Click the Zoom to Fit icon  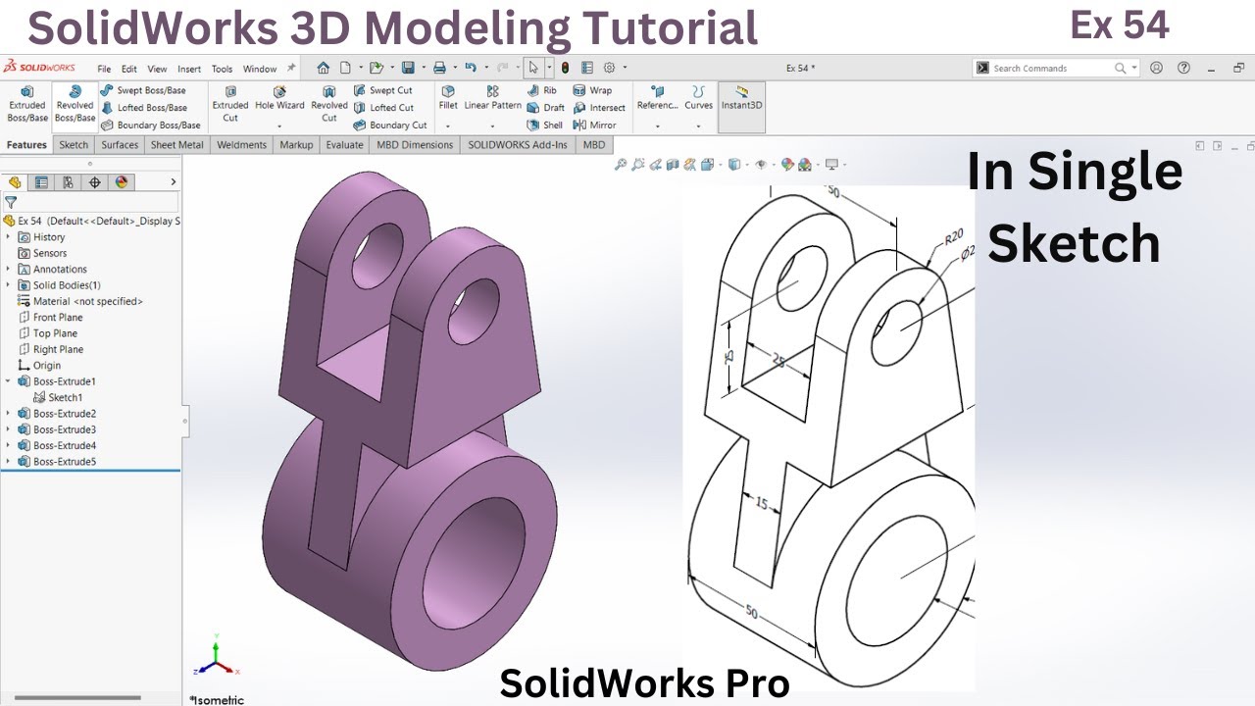[621, 165]
